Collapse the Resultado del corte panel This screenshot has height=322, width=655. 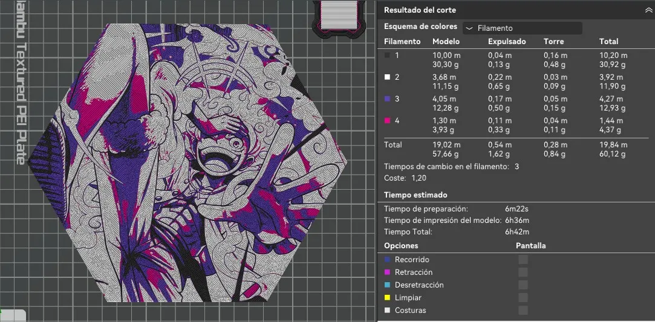(x=648, y=10)
